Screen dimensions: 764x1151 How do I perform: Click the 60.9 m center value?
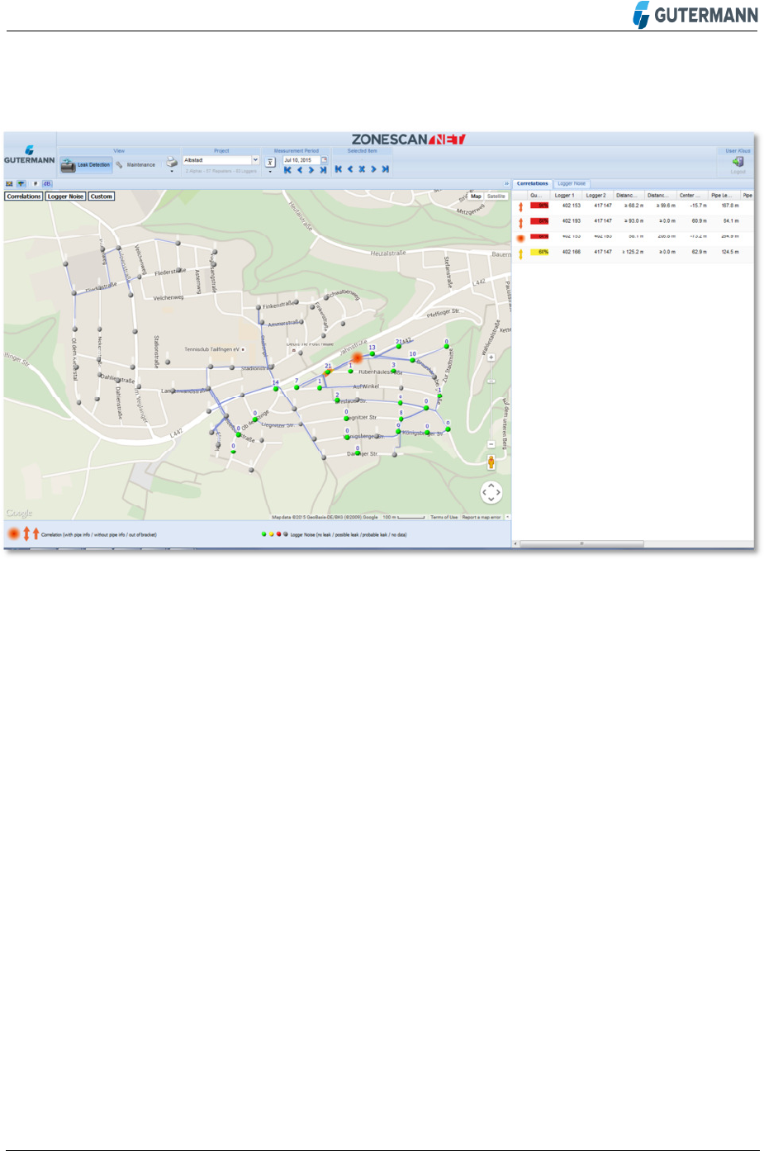(699, 220)
